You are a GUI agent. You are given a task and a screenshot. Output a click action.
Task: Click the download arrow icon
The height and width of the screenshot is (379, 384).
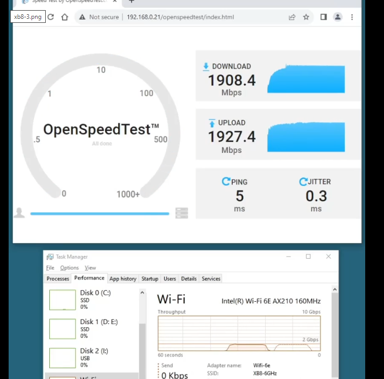206,67
